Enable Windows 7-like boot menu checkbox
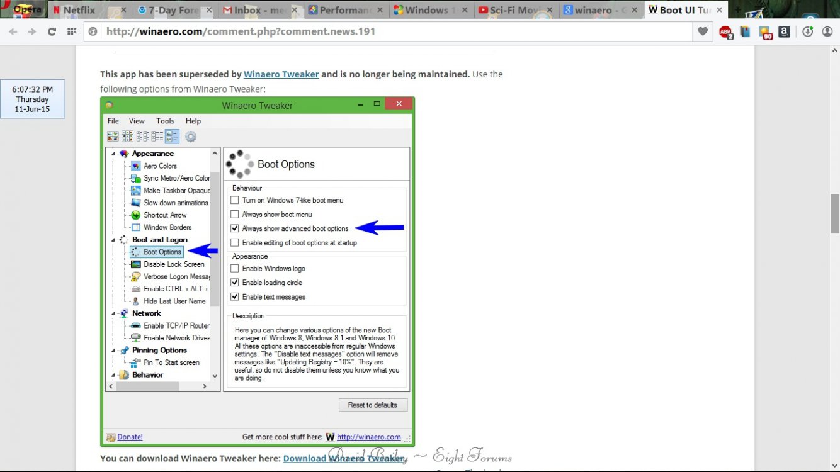The width and height of the screenshot is (840, 472). point(235,200)
